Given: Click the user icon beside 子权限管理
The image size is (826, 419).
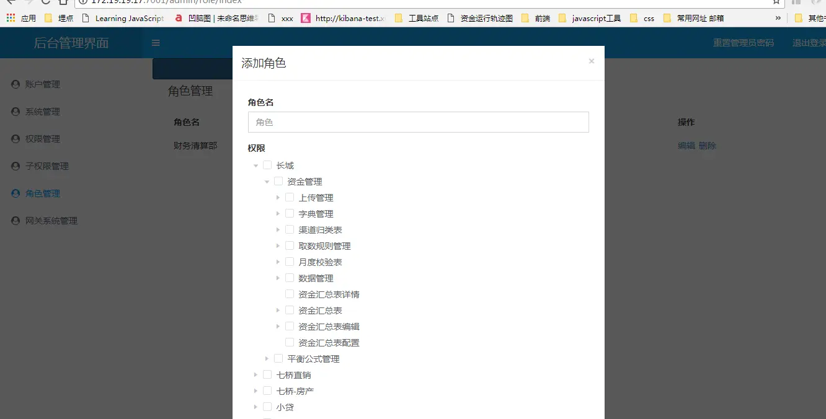Looking at the screenshot, I should 16,166.
